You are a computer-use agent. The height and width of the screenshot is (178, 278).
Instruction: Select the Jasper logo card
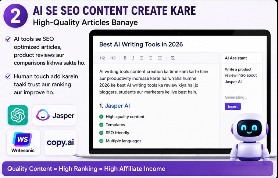[54, 115]
